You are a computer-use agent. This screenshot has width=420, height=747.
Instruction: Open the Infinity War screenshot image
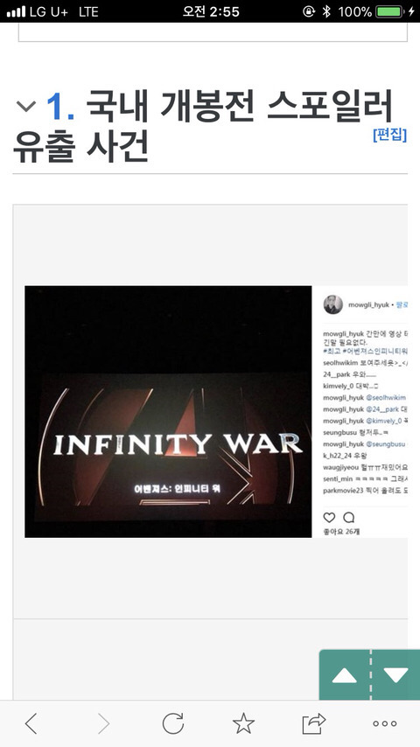coord(168,412)
